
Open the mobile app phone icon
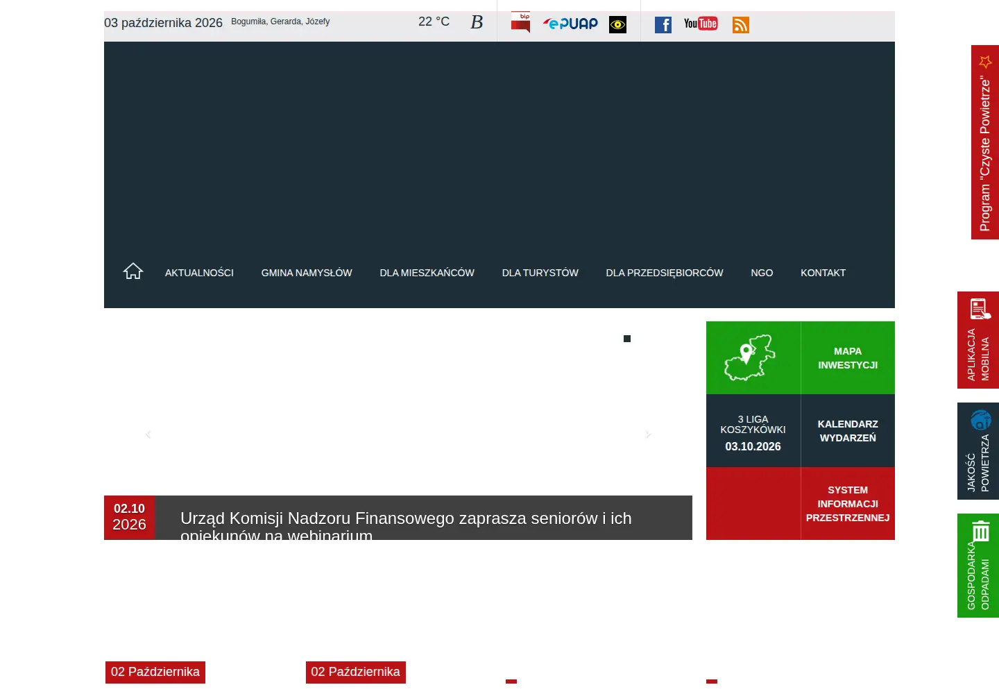coord(980,308)
